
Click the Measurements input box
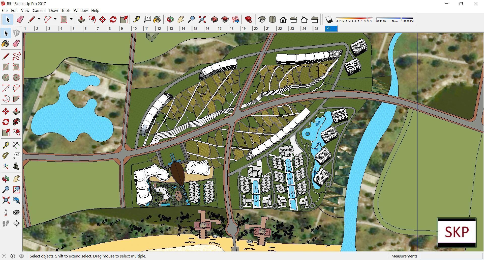pos(451,256)
